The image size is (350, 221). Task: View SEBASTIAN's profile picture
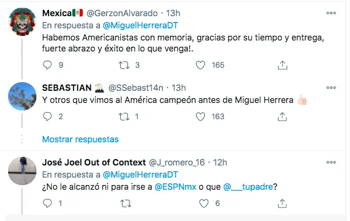(x=22, y=96)
